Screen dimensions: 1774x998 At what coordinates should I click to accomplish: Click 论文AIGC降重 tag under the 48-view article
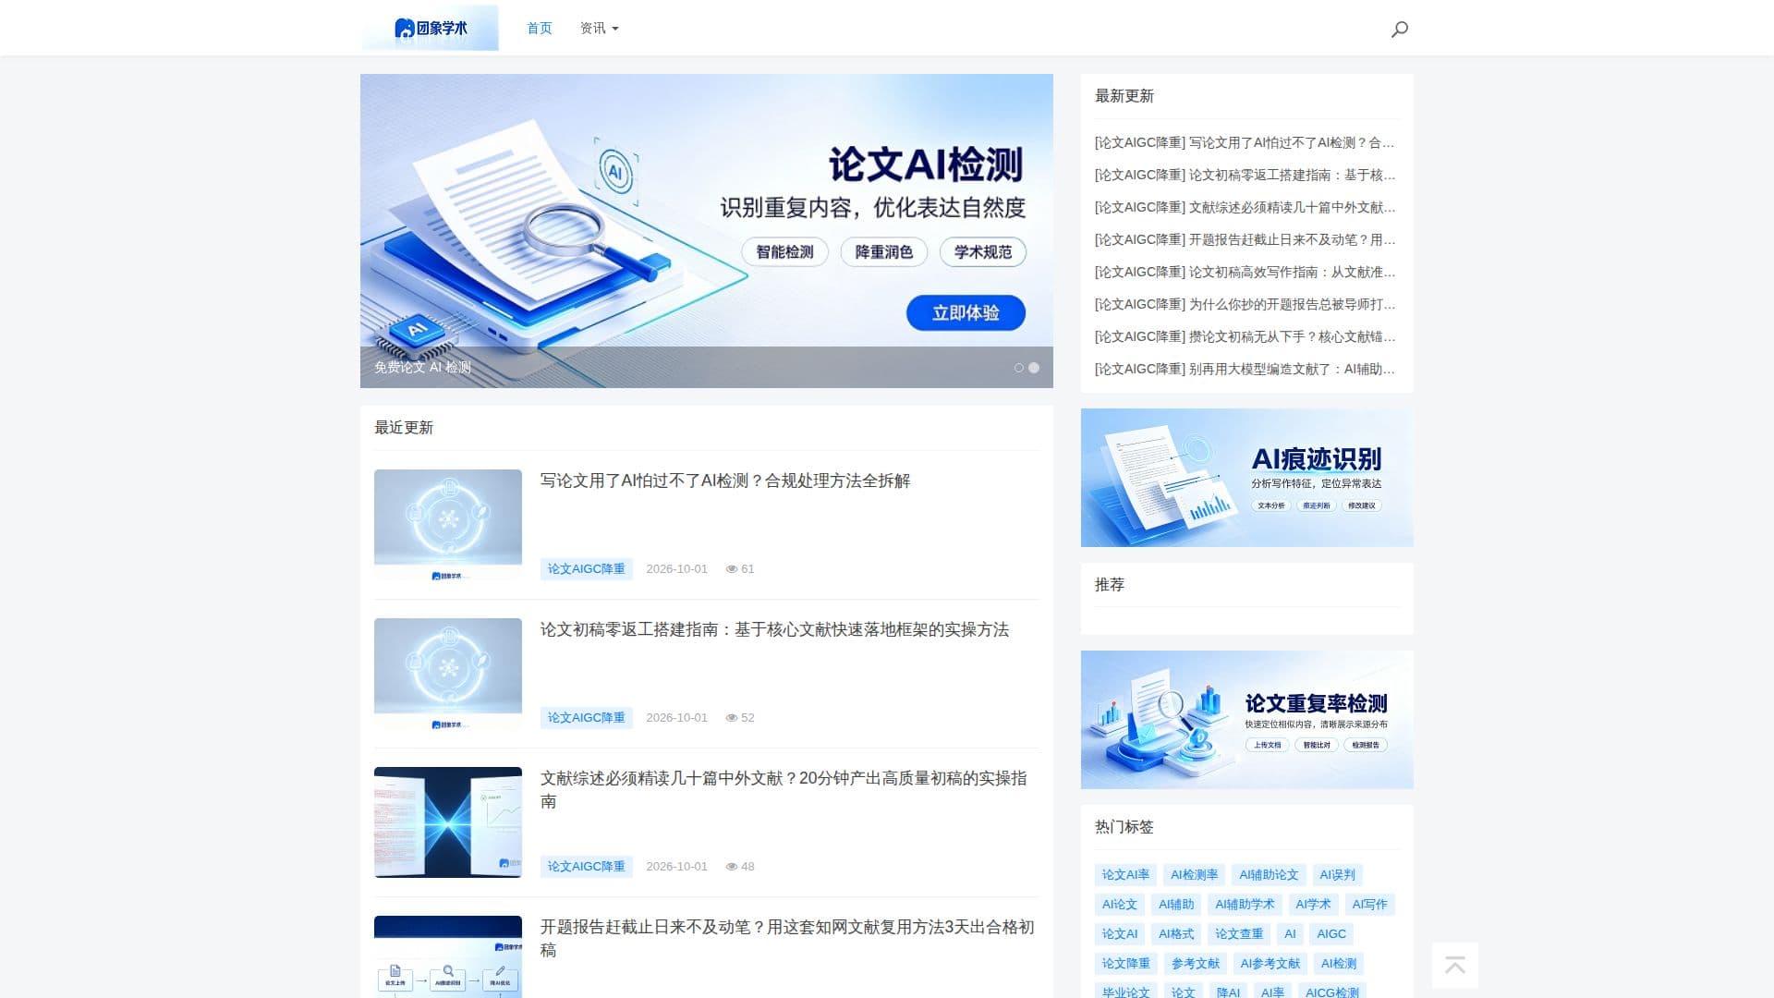(587, 867)
